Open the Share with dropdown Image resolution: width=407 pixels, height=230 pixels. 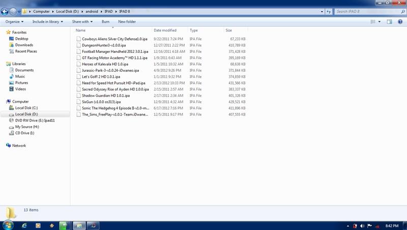(x=82, y=21)
